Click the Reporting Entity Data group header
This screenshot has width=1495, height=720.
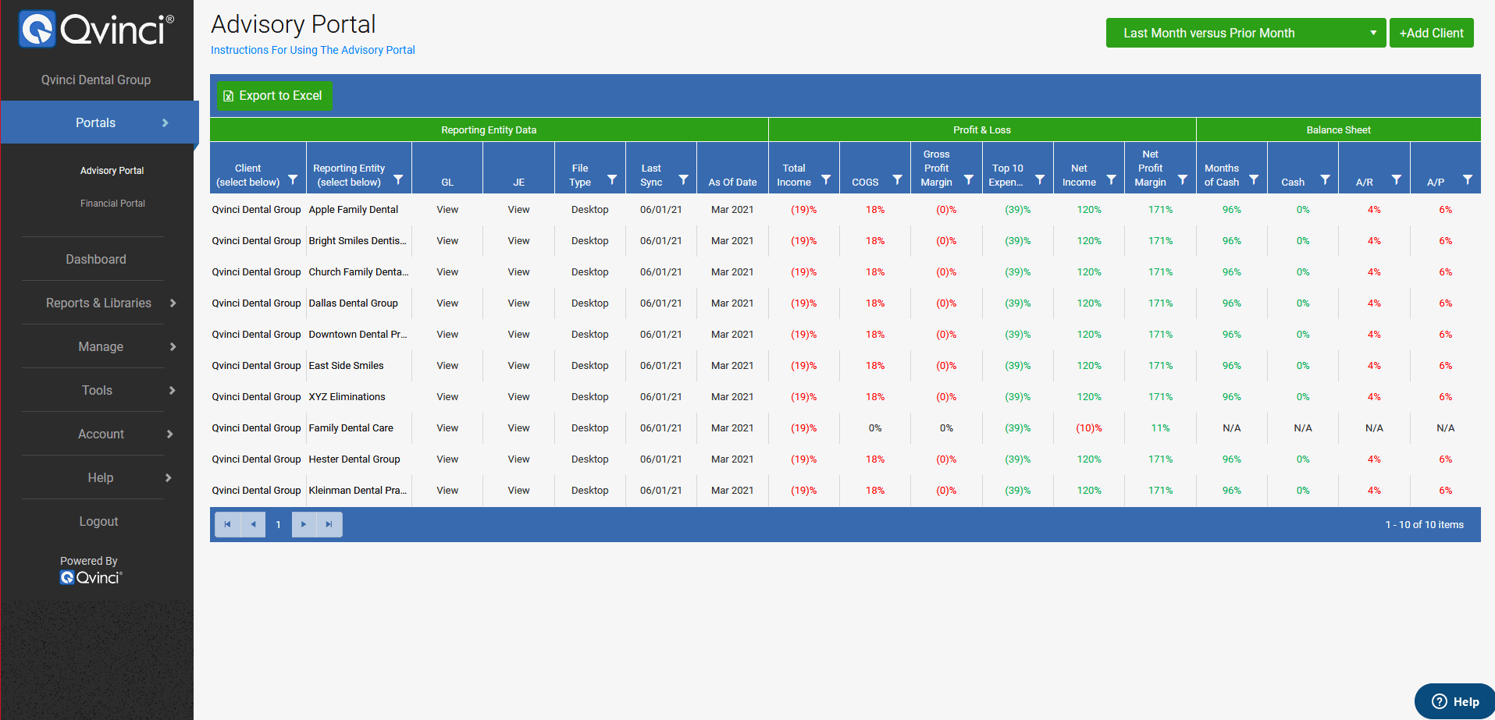pos(489,129)
